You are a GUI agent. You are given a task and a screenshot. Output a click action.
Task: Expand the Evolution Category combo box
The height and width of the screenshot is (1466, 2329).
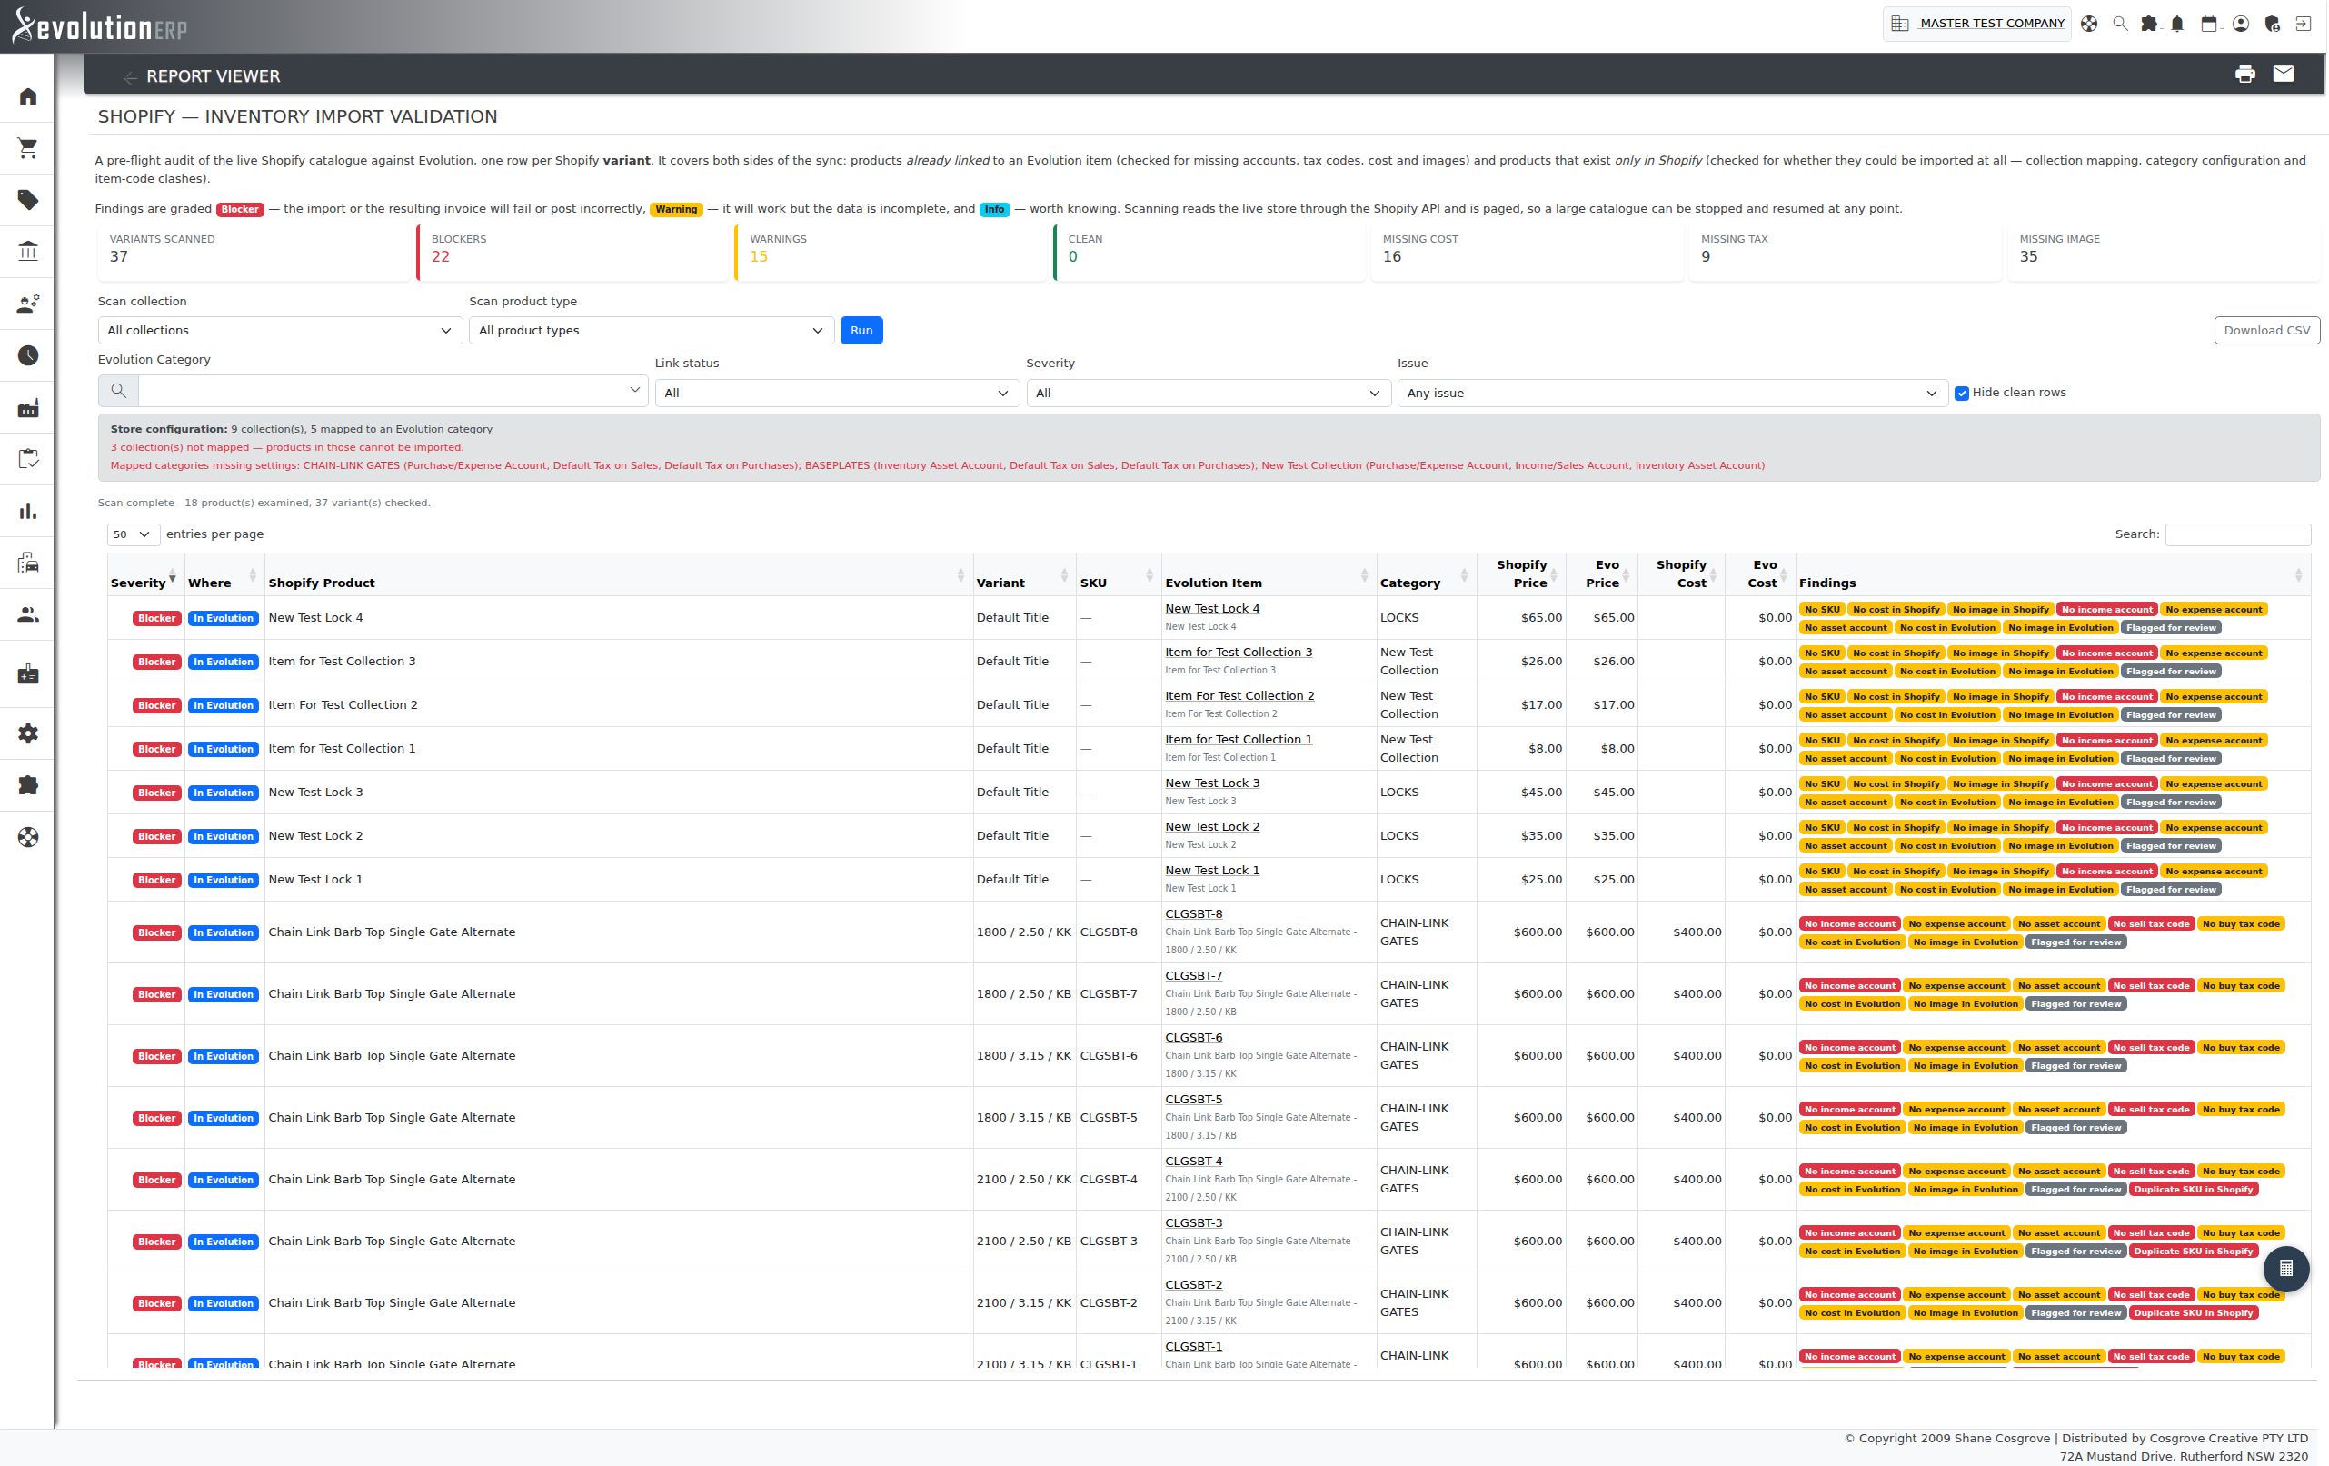coord(634,390)
